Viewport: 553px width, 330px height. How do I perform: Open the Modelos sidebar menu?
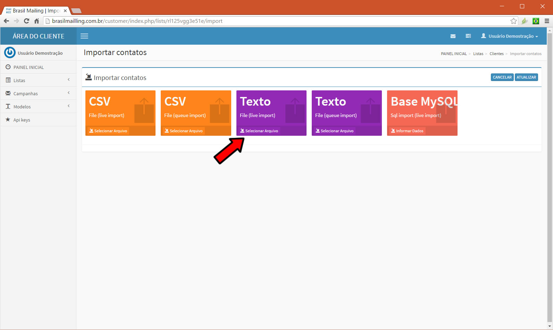pyautogui.click(x=39, y=107)
